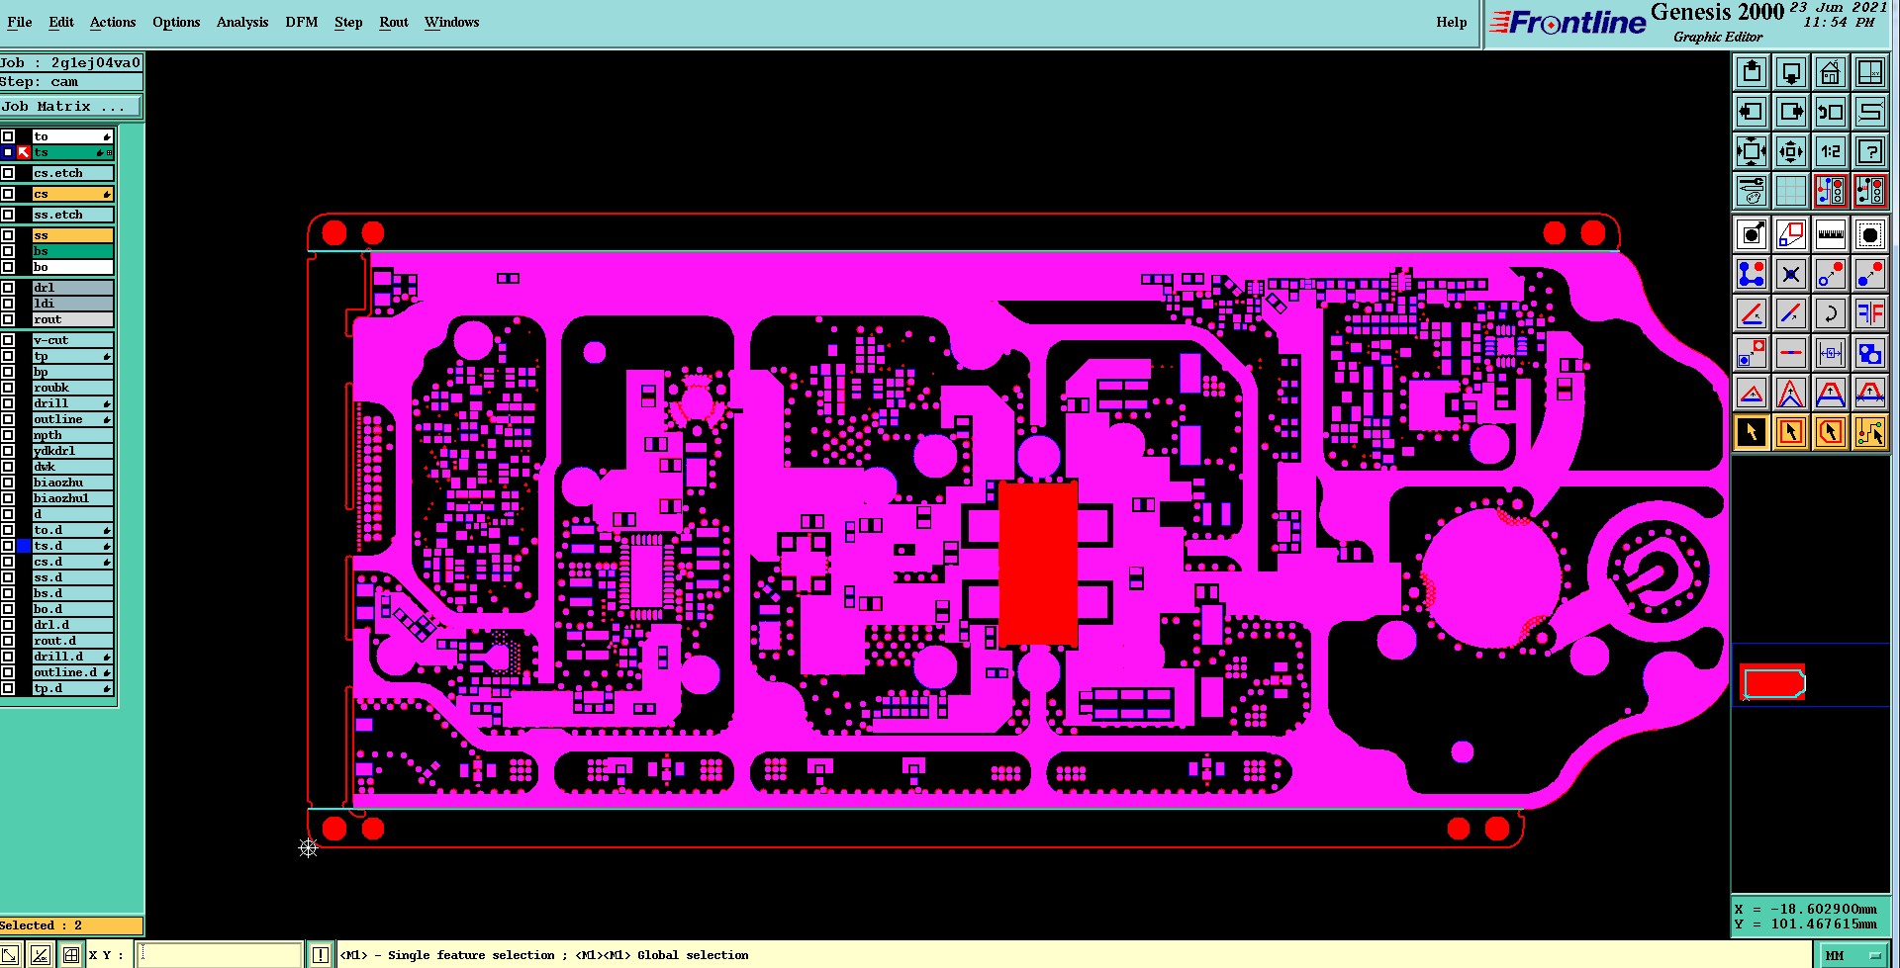Open the Options menu
Viewport: 1900px width, 968px height.
coord(176,22)
